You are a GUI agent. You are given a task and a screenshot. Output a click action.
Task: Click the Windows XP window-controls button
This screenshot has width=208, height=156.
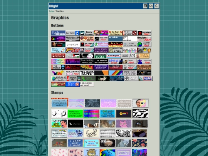click(72, 84)
